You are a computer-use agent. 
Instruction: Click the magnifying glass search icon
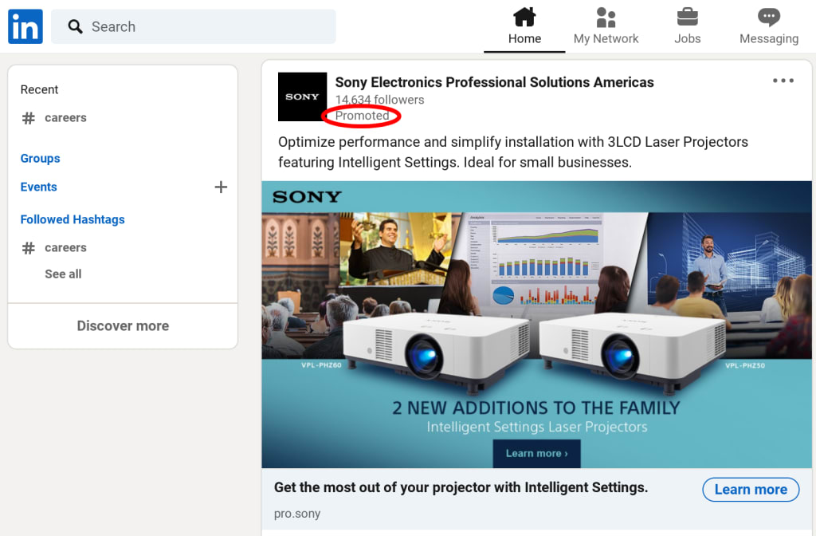point(76,26)
